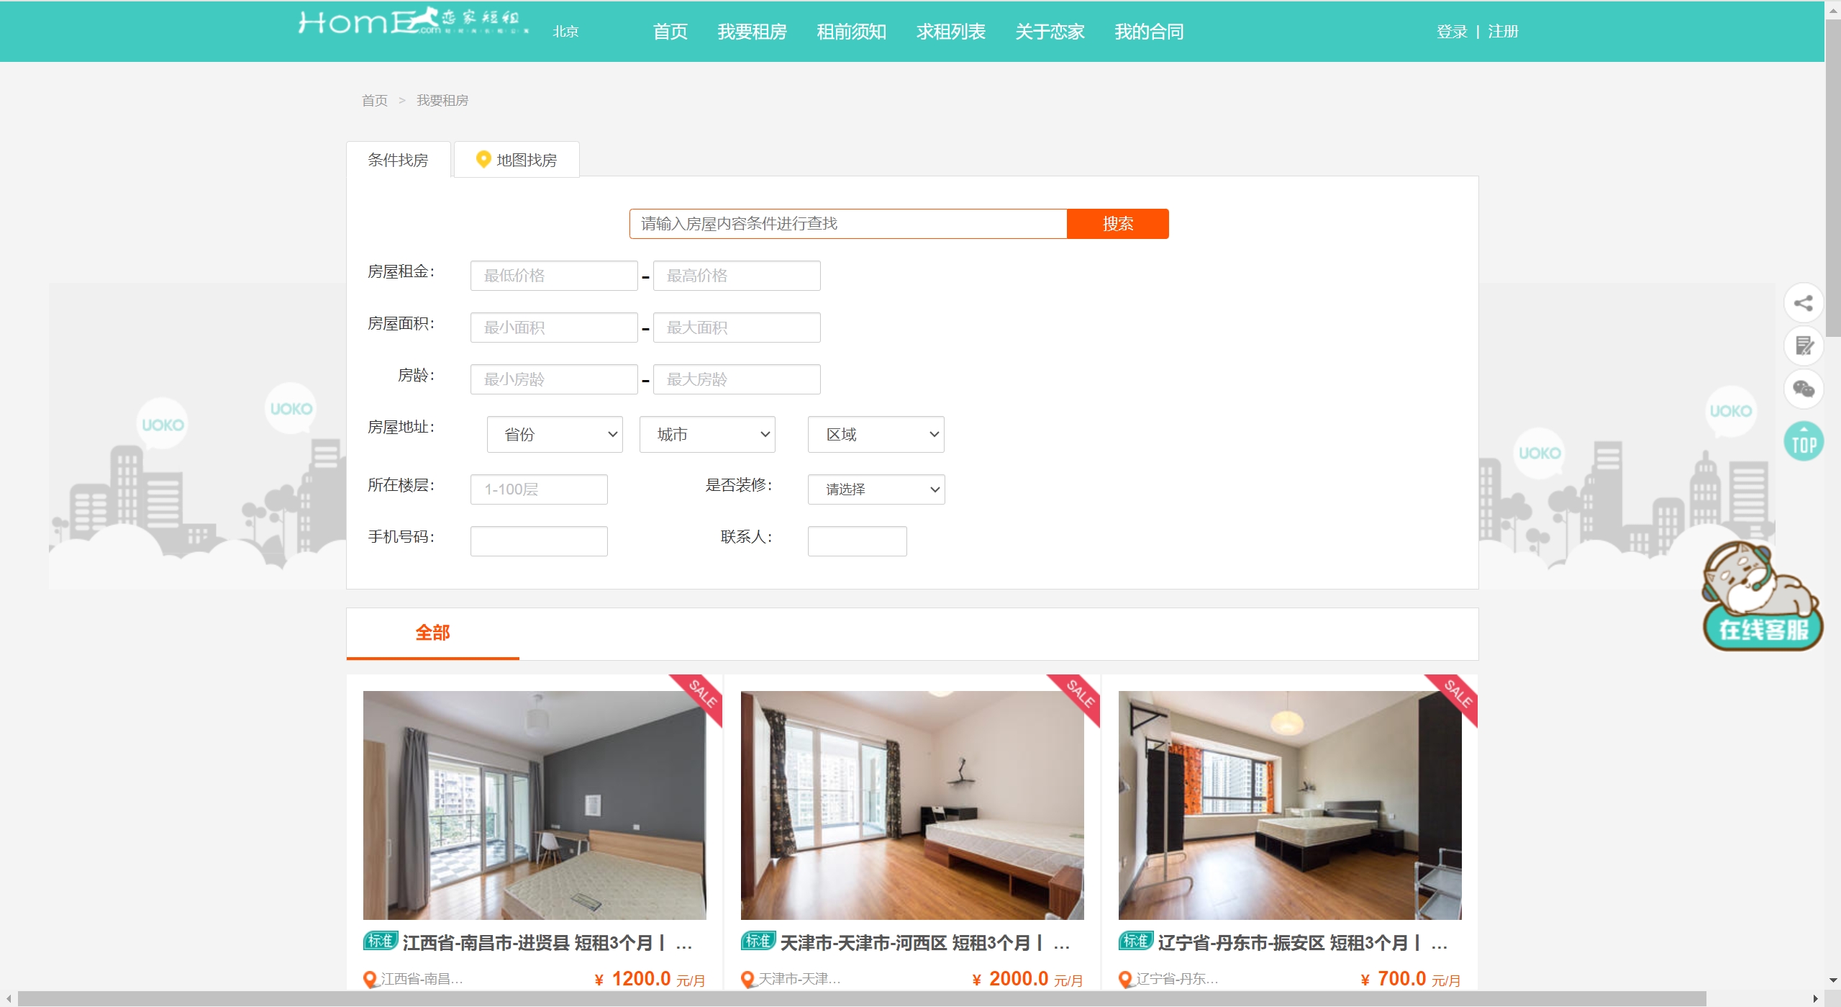This screenshot has height=1007, width=1841.
Task: Switch to the 地图找房 tab
Action: 517,160
